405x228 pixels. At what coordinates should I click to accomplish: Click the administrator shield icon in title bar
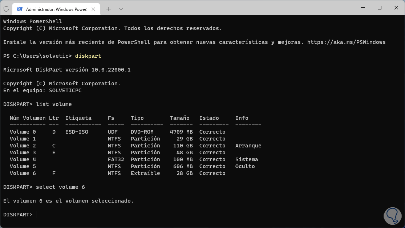point(6,9)
